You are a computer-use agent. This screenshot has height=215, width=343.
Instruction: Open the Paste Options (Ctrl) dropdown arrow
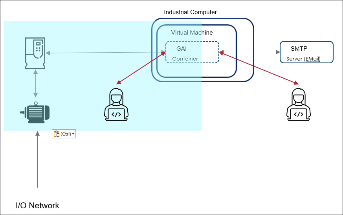click(73, 134)
